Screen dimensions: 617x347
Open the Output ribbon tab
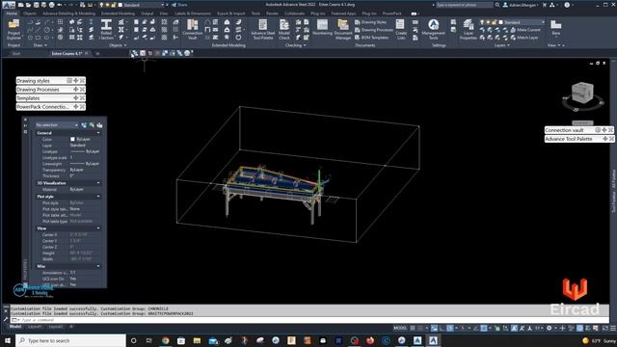click(148, 13)
